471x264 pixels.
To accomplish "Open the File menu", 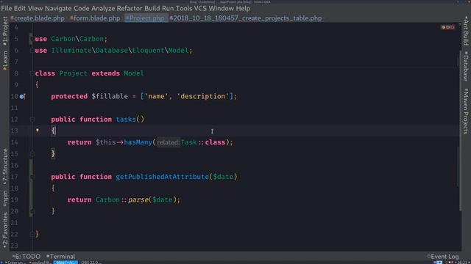I will pos(7,8).
